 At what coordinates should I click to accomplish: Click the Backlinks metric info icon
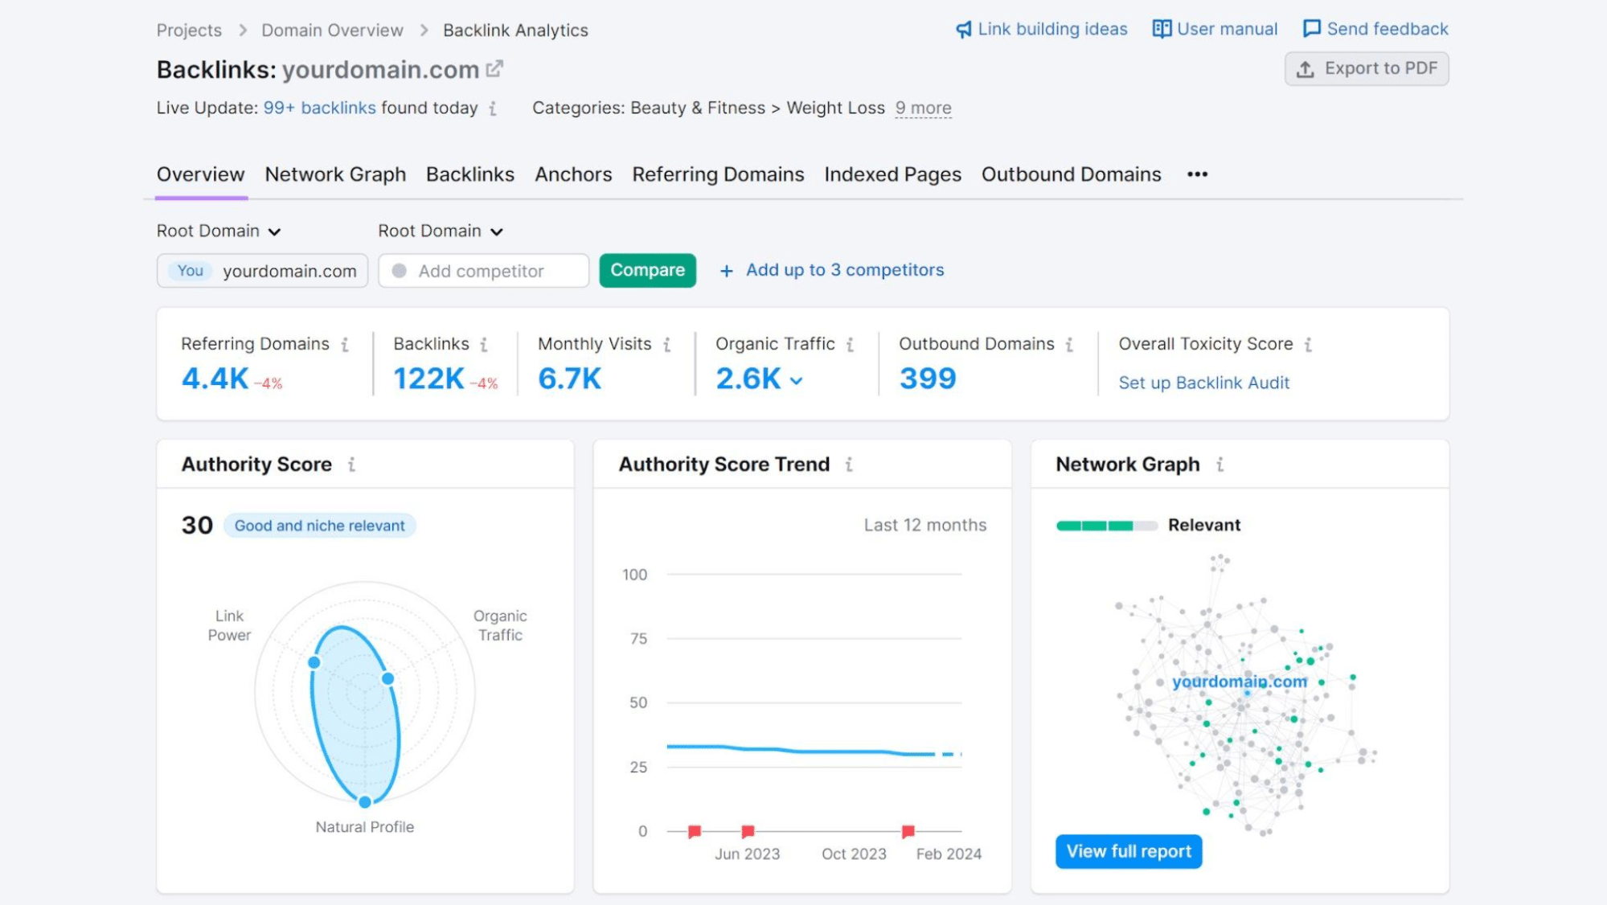point(484,345)
